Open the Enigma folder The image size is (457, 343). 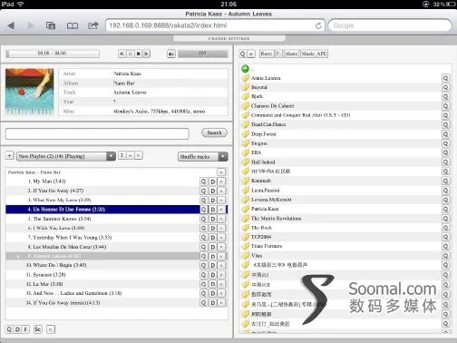click(x=259, y=143)
